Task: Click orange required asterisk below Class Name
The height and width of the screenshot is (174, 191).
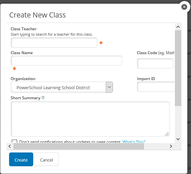Action: (14, 69)
